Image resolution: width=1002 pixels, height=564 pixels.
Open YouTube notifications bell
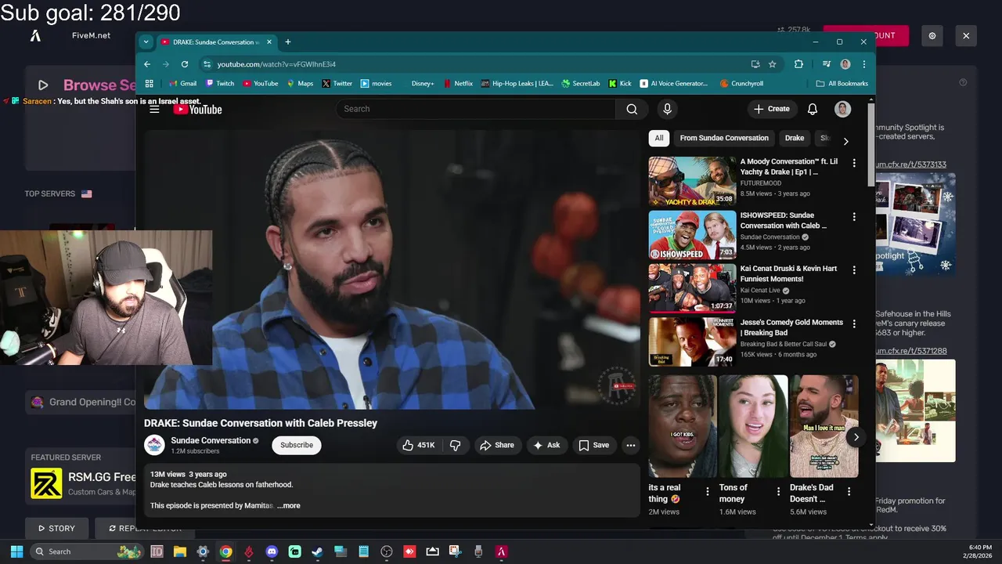[x=813, y=109]
